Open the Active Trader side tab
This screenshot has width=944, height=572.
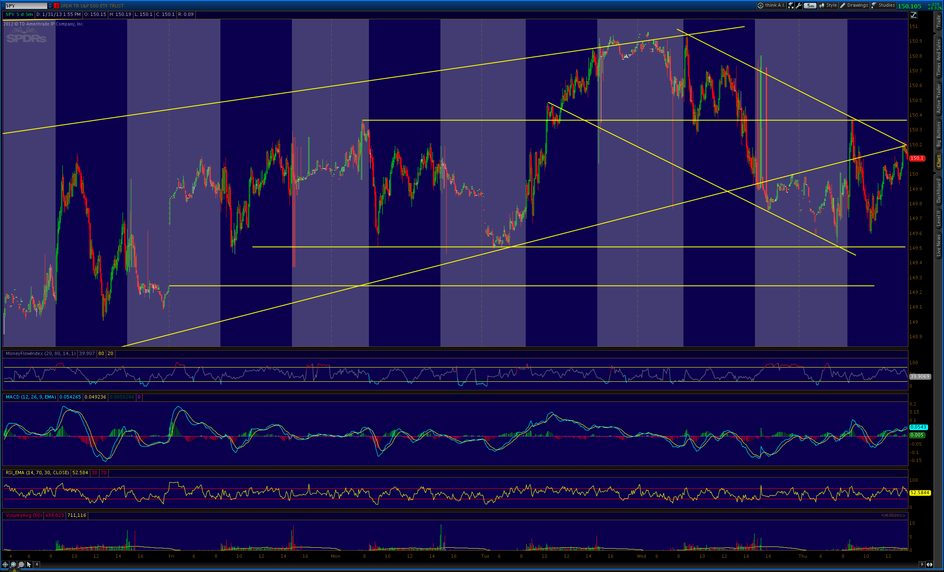coord(939,99)
